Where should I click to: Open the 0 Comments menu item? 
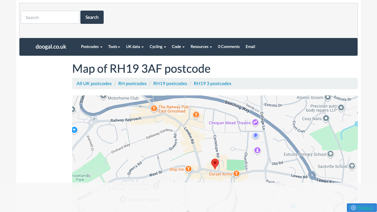point(229,47)
